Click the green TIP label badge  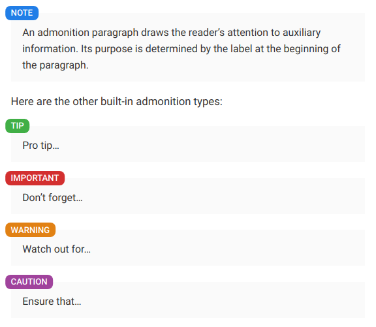pyautogui.click(x=17, y=126)
